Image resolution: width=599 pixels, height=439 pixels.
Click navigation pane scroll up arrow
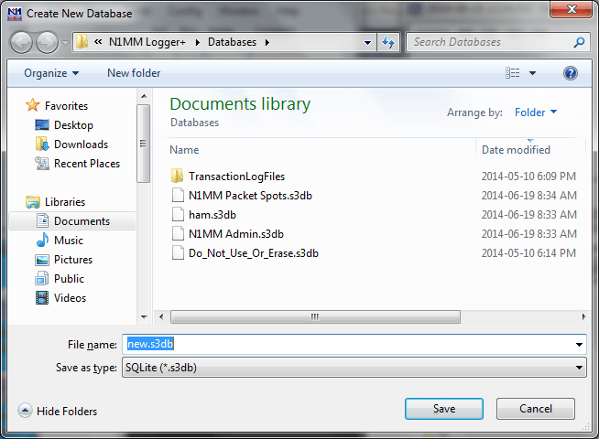[x=144, y=96]
